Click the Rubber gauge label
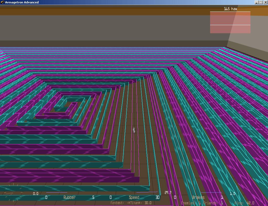This screenshot has width=268, height=206. click(69, 197)
